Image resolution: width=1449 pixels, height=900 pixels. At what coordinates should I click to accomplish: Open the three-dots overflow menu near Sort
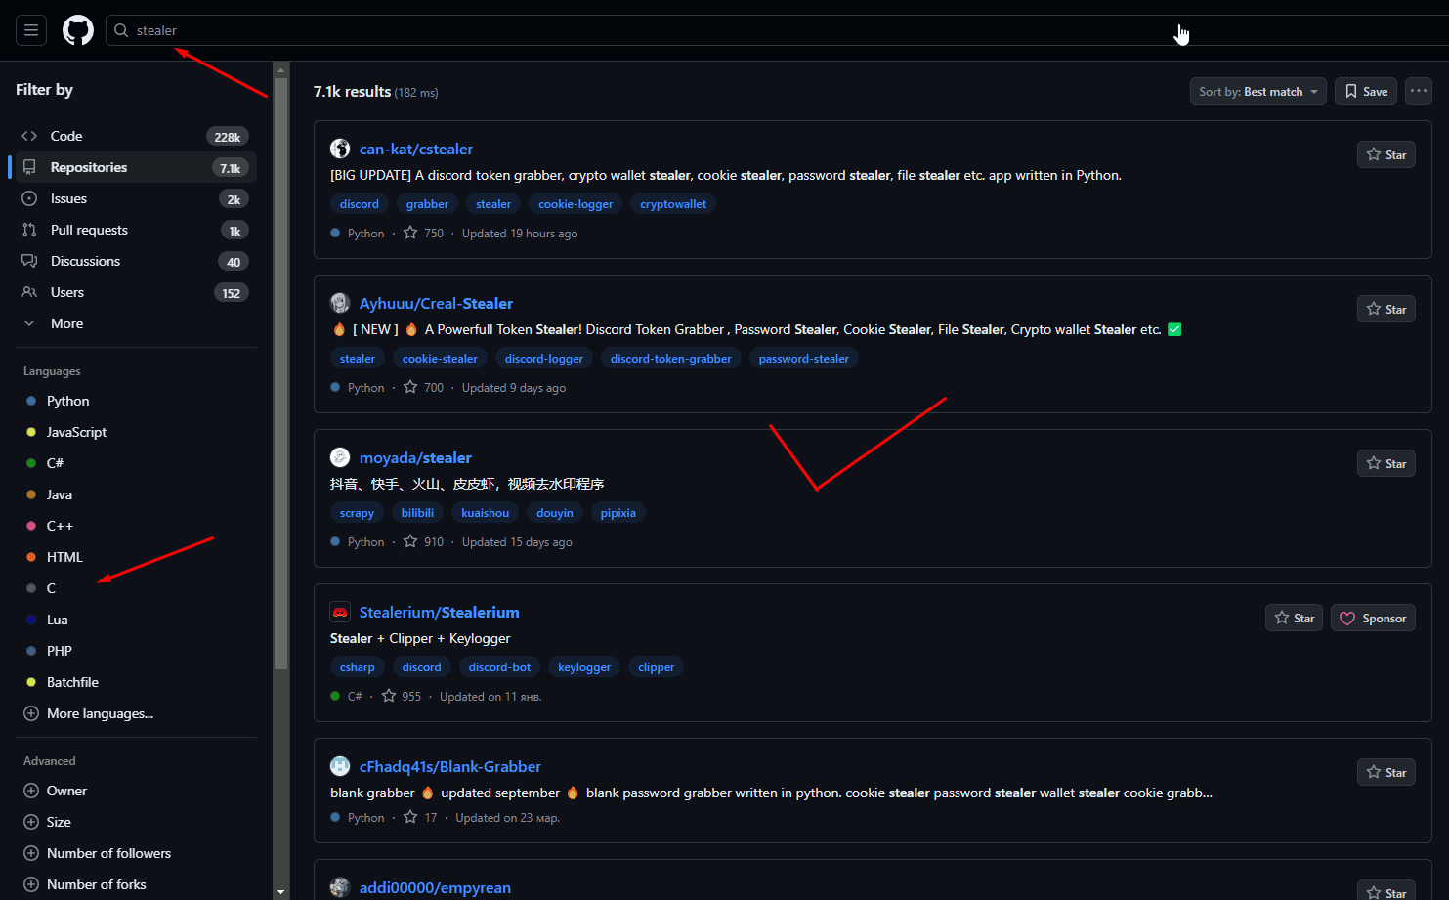1418,90
